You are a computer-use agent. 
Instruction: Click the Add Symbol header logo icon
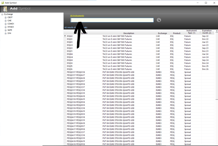coord(5,9)
